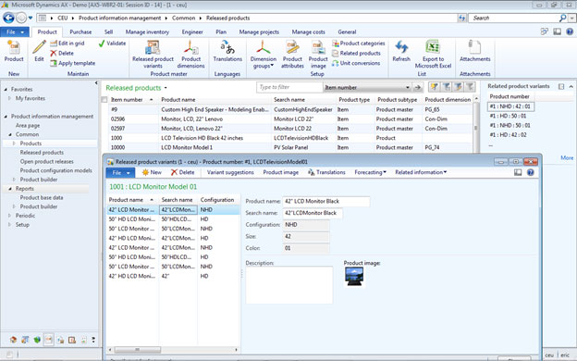Image resolution: width=577 pixels, height=361 pixels.
Task: Click the variant Product name field
Action: click(x=326, y=201)
